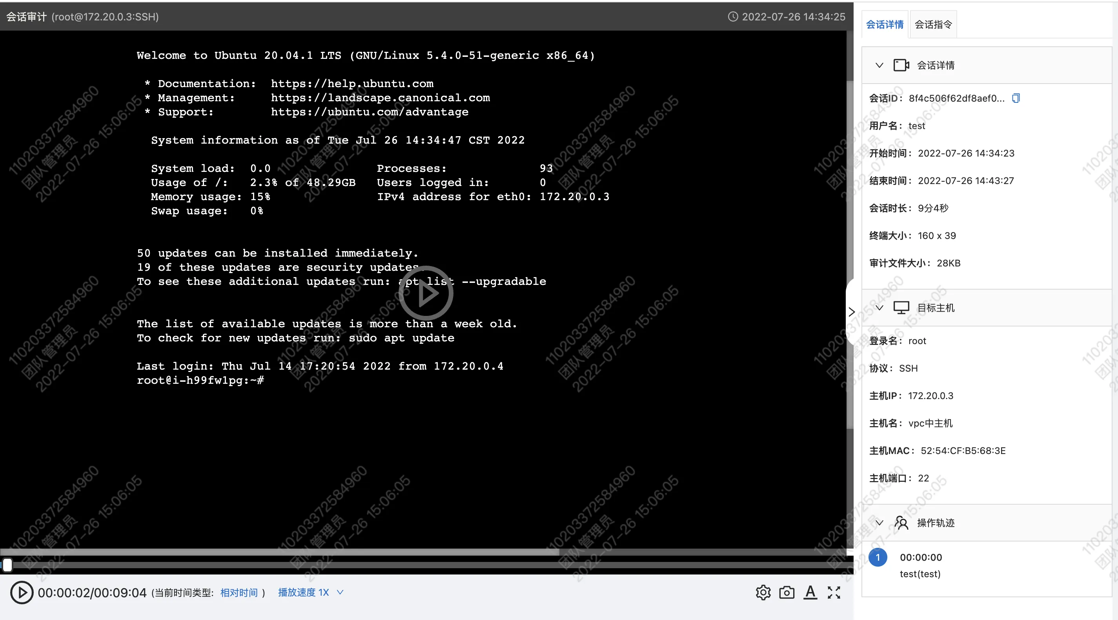Toggle the 相对时间 time type link

coord(239,593)
